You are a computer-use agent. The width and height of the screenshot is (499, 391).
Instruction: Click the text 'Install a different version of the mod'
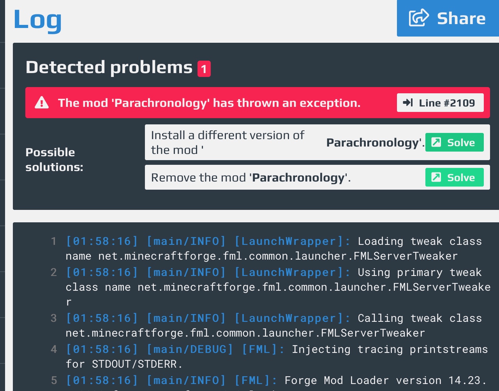(228, 142)
